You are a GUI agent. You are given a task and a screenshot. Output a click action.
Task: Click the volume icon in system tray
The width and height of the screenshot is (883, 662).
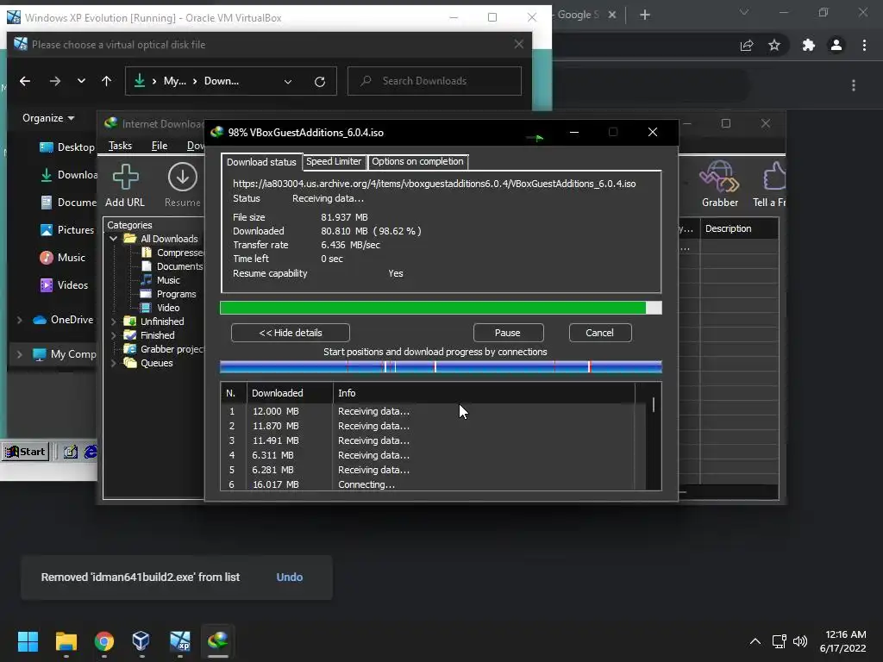click(x=799, y=641)
